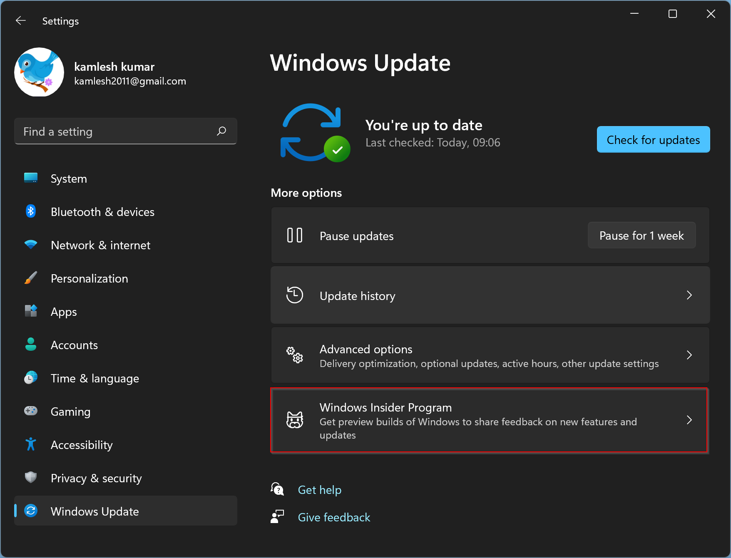Click the Give feedback link
The image size is (731, 558).
334,517
